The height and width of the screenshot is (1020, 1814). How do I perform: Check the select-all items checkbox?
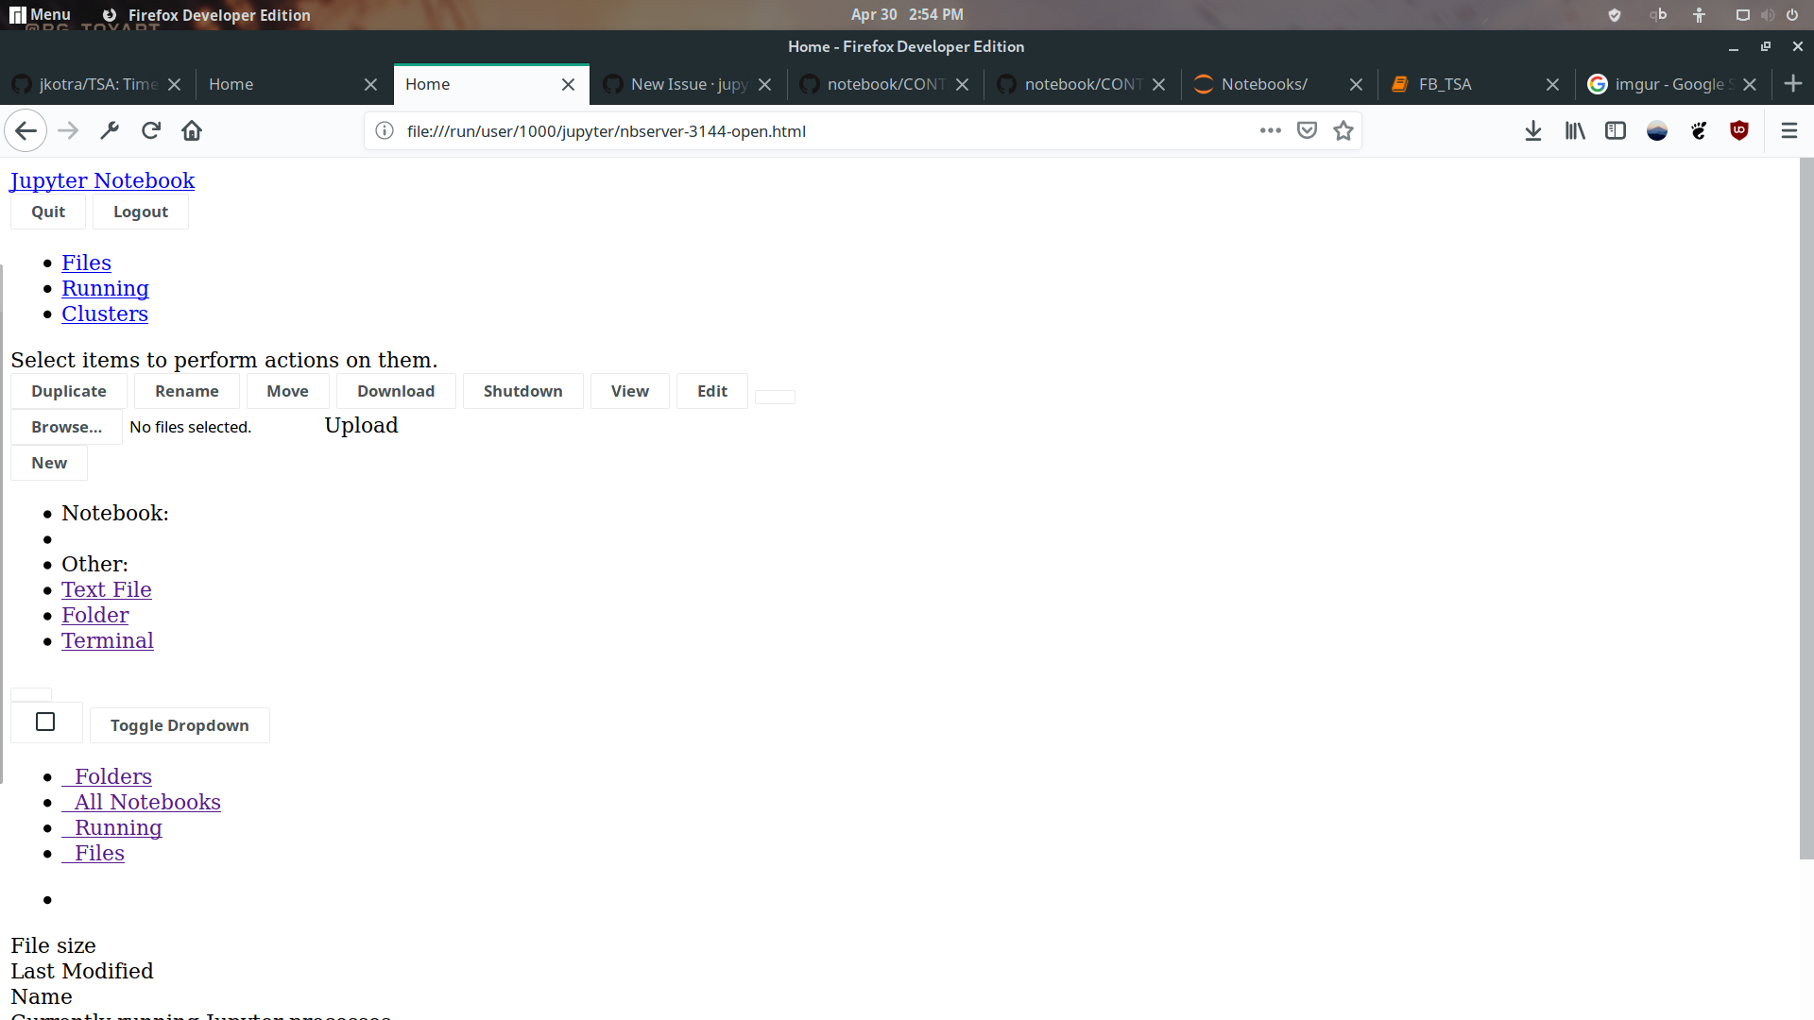45,722
